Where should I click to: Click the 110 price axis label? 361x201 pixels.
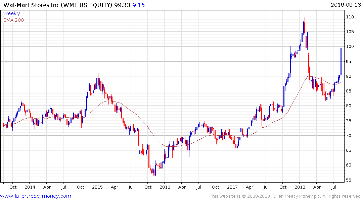coord(350,17)
